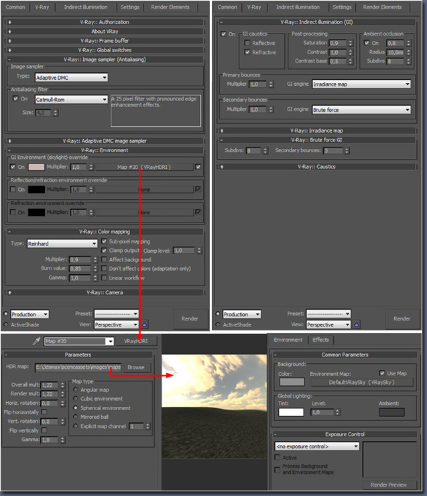Enable the Reflective GI caustics checkbox
This screenshot has width=427, height=496.
(248, 43)
